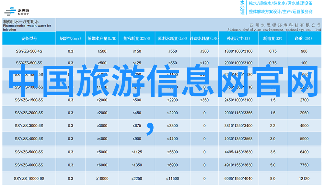Select the SSY-ZS-3000-6S model cell
Viewport: 324px width, 188px height.
29,126
